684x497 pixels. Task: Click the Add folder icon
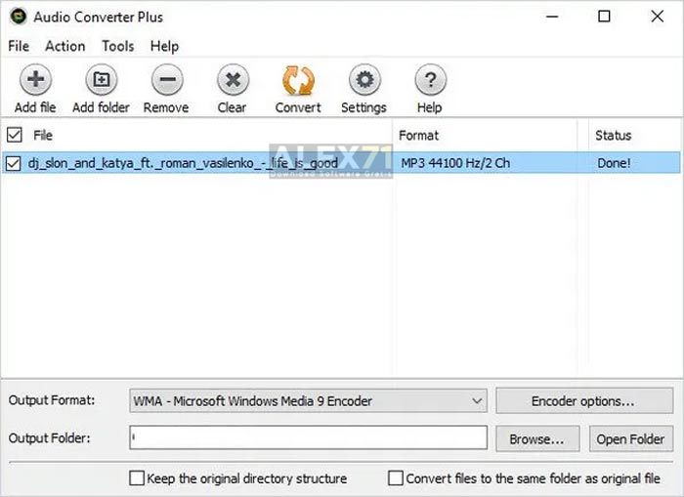[x=102, y=79]
